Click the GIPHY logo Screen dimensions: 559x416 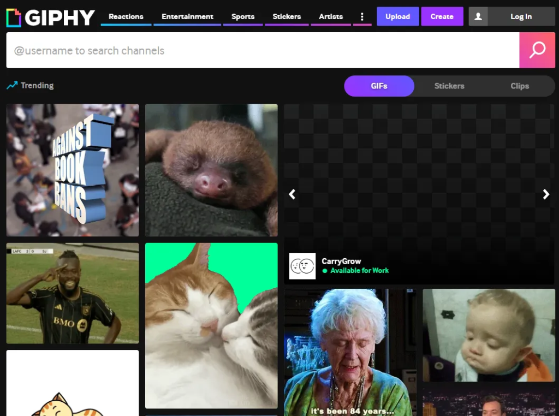(x=50, y=17)
